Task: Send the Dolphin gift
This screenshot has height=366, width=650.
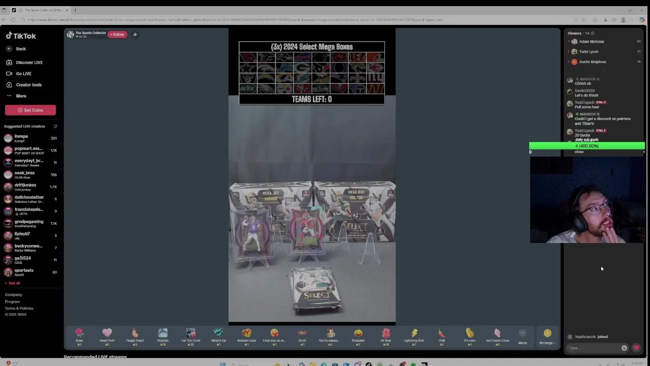Action: click(163, 337)
